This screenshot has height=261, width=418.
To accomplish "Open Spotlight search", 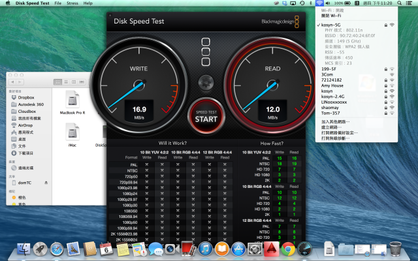I will [399, 3].
